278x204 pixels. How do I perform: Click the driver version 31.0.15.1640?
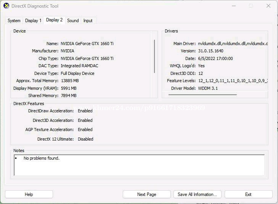[211, 51]
